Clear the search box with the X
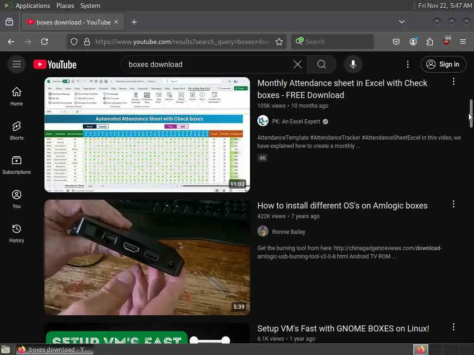The height and width of the screenshot is (355, 474). tap(298, 64)
